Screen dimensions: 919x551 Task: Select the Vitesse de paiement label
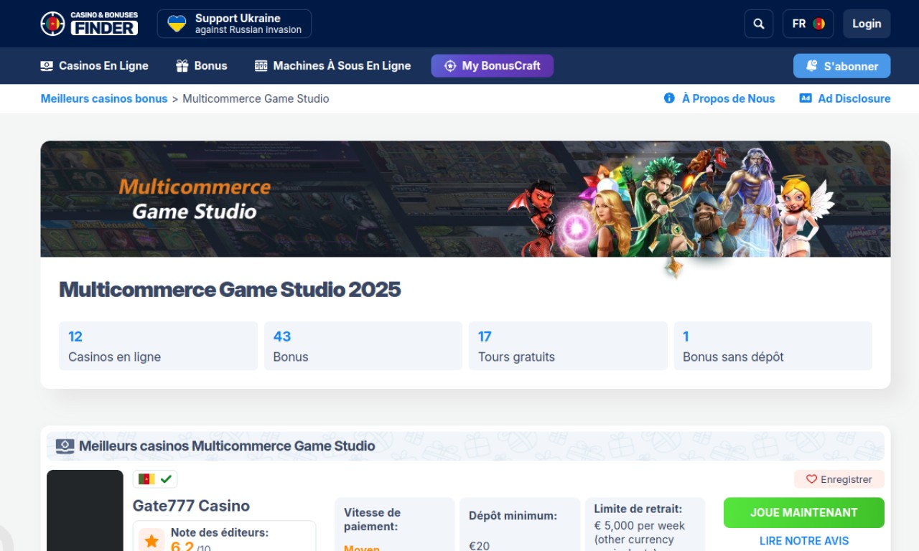[372, 519]
